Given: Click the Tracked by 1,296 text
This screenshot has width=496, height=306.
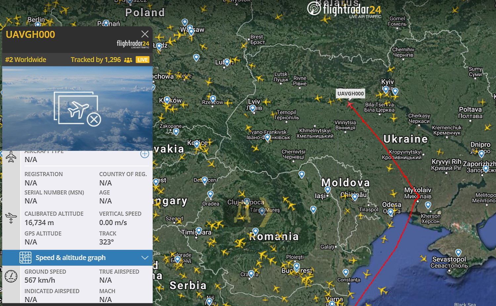Looking at the screenshot, I should (96, 60).
